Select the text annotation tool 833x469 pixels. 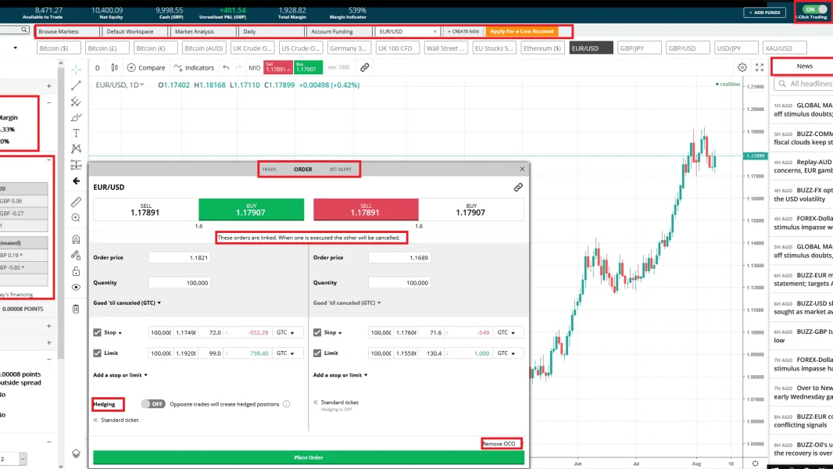coord(76,133)
